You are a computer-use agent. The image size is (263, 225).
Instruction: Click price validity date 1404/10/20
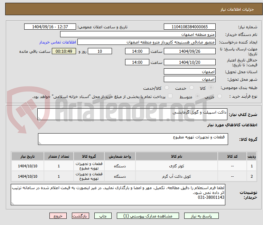[189, 62]
